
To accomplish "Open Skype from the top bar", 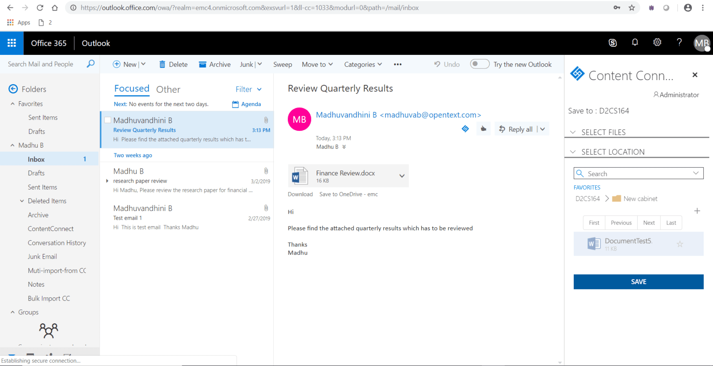I will (x=613, y=43).
